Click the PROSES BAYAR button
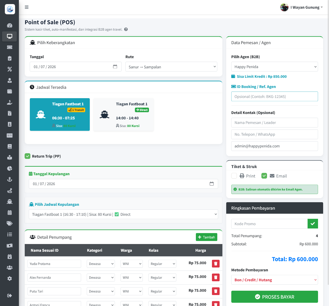Screen dimensions: 329x306 [x=275, y=297]
